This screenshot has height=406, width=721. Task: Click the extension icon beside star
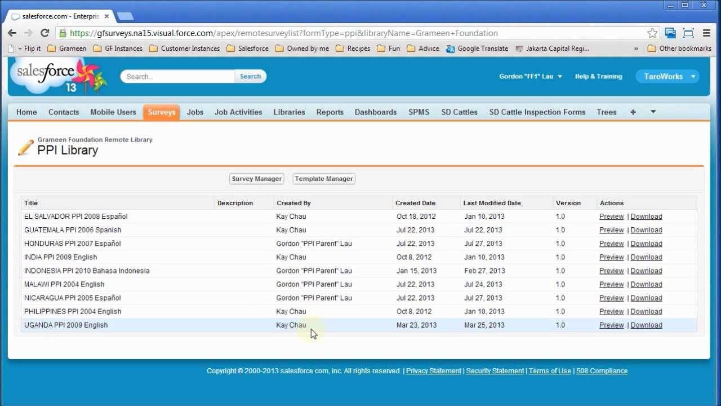tap(670, 33)
